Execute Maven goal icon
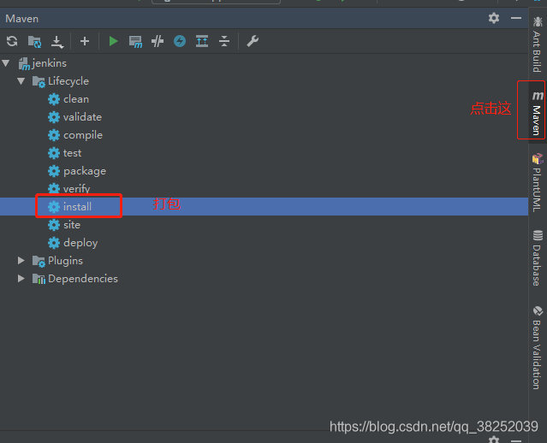The image size is (547, 443). tap(135, 41)
